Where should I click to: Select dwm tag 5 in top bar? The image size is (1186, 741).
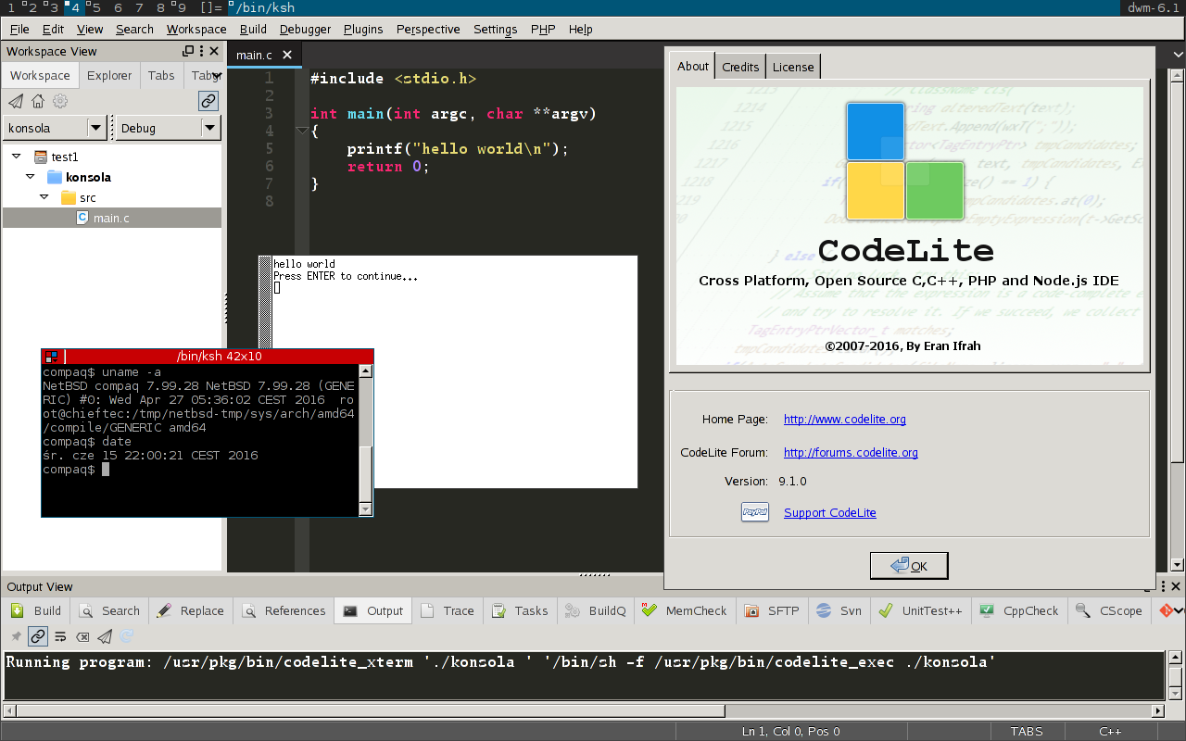pyautogui.click(x=95, y=7)
